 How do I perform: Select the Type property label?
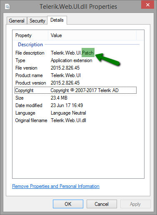coord(20,60)
